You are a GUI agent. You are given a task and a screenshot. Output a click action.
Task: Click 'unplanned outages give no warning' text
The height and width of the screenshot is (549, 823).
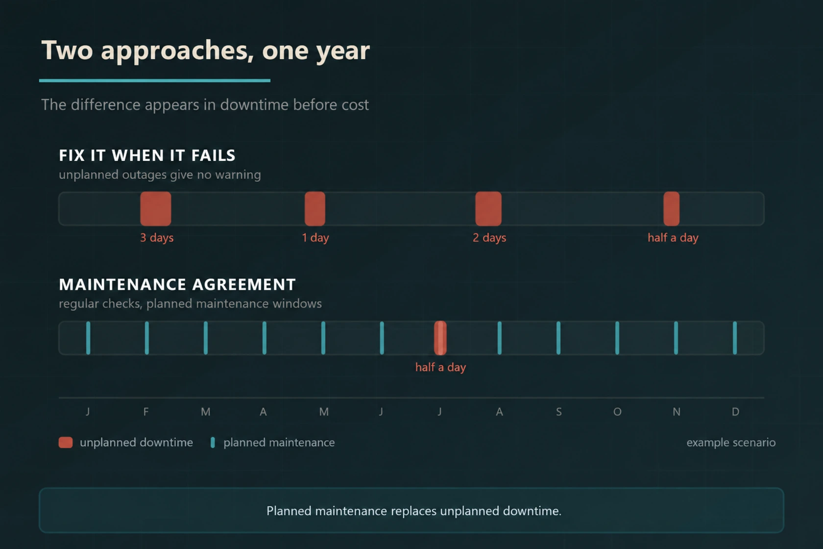tap(160, 175)
